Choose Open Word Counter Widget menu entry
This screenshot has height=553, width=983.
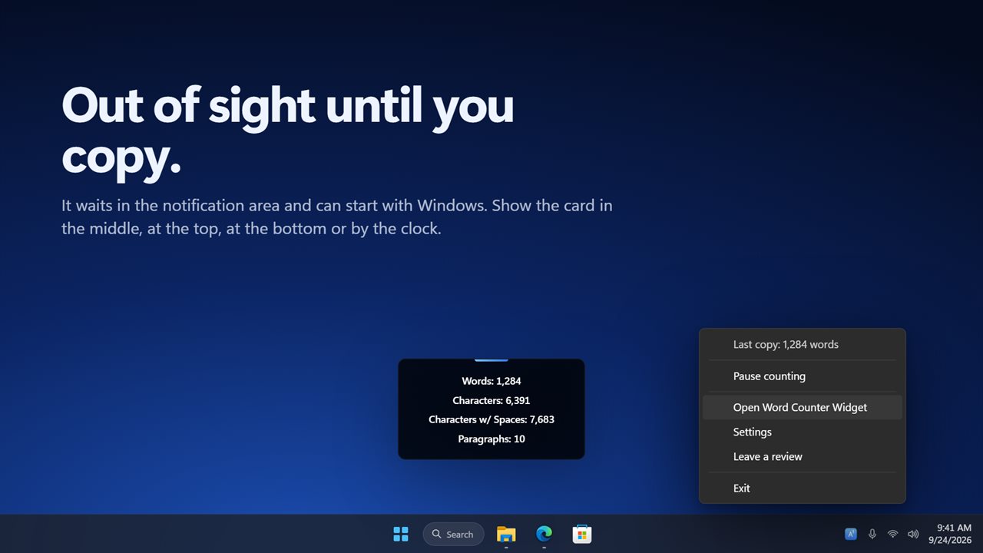tap(803, 407)
